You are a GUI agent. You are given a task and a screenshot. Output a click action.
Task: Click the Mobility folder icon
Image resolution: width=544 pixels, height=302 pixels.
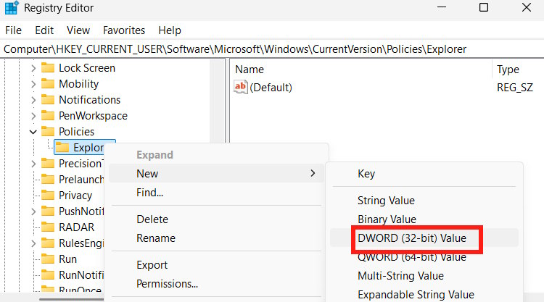tap(48, 84)
